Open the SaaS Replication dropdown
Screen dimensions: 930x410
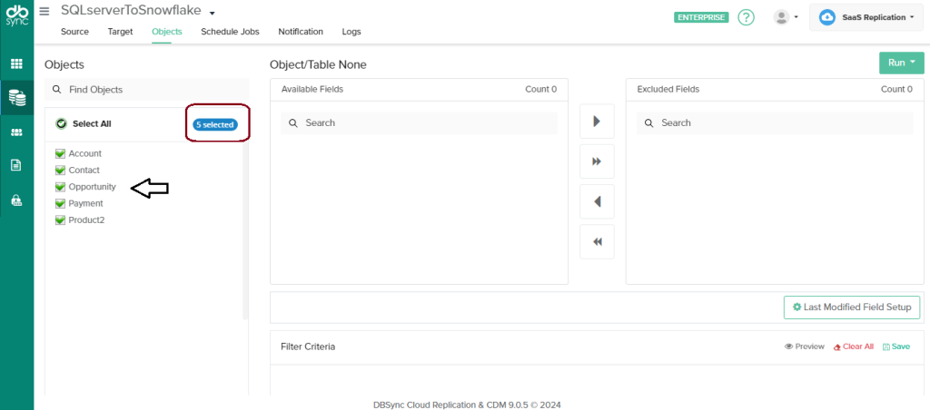(x=866, y=17)
